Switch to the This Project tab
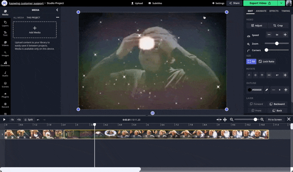293x172 pixels. [x=33, y=17]
